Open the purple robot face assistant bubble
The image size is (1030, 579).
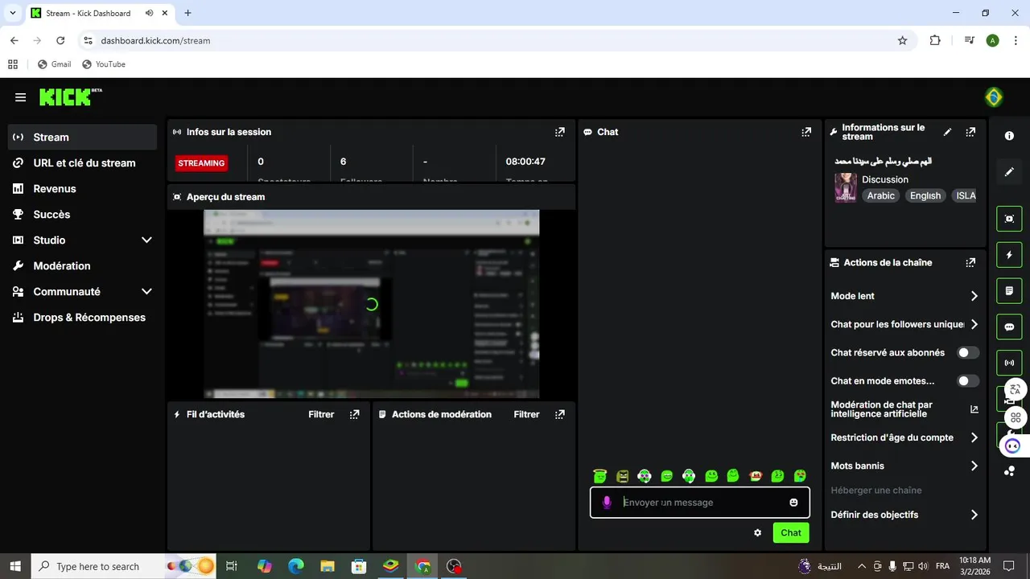(1012, 446)
